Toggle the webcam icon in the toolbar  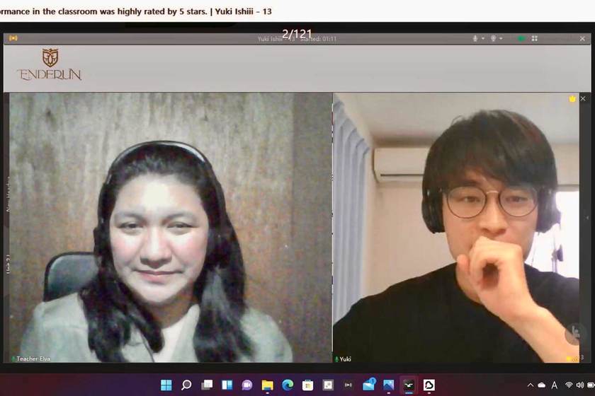coord(493,38)
